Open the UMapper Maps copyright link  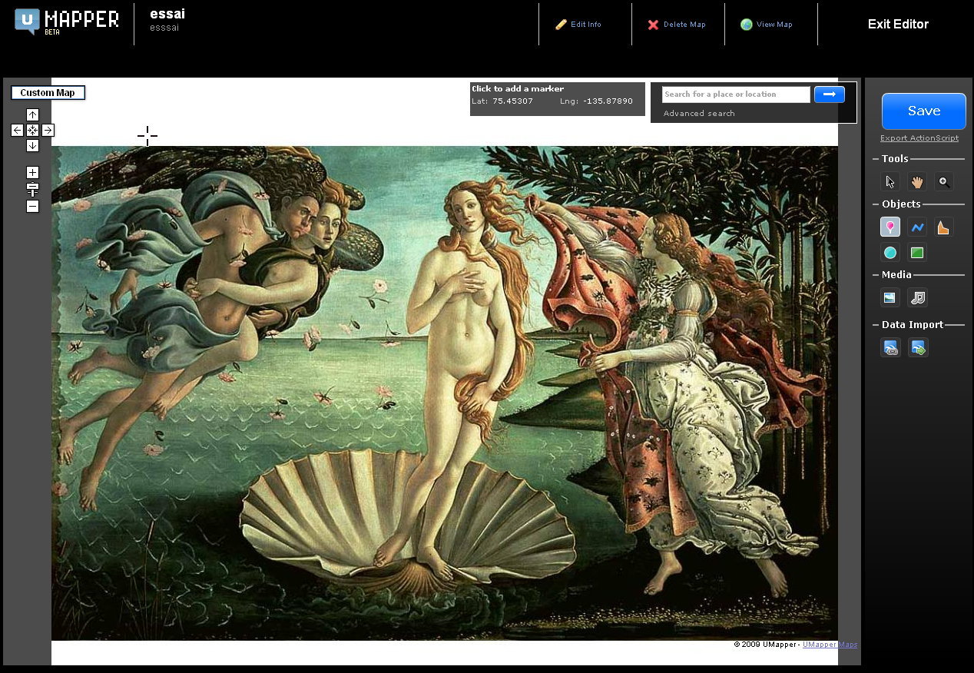click(x=830, y=645)
